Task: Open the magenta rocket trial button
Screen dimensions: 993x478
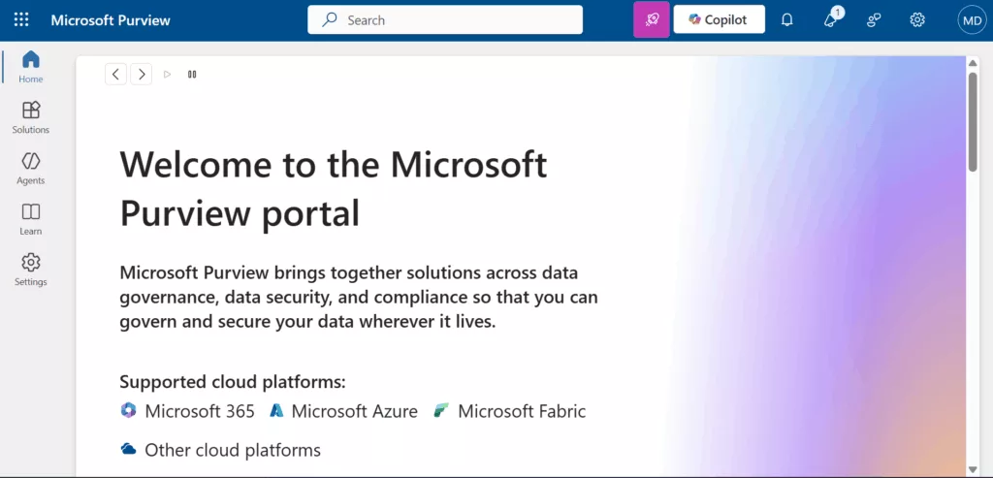Action: coord(652,19)
